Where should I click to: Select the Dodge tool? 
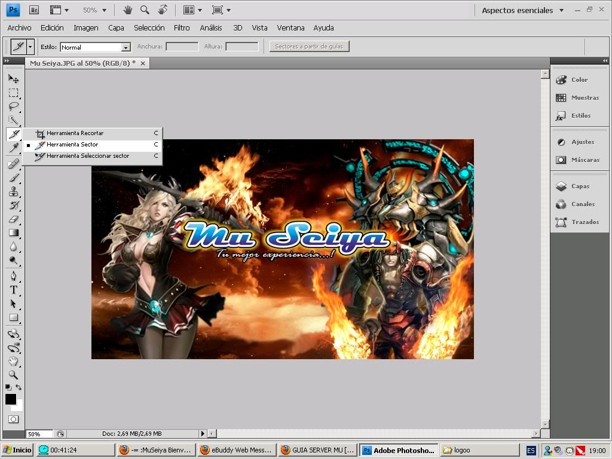coord(13,261)
